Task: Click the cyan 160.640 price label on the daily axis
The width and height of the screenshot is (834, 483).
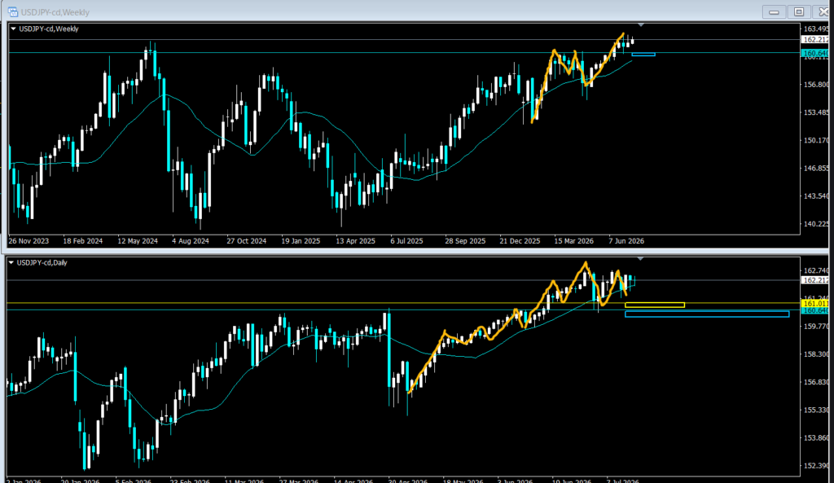Action: coord(814,310)
